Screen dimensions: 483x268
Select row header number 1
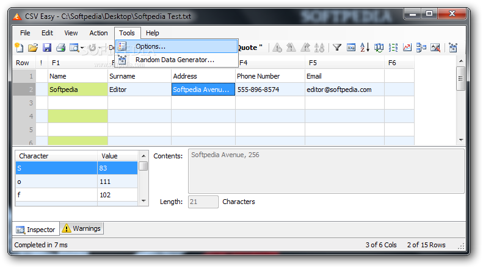click(x=24, y=76)
